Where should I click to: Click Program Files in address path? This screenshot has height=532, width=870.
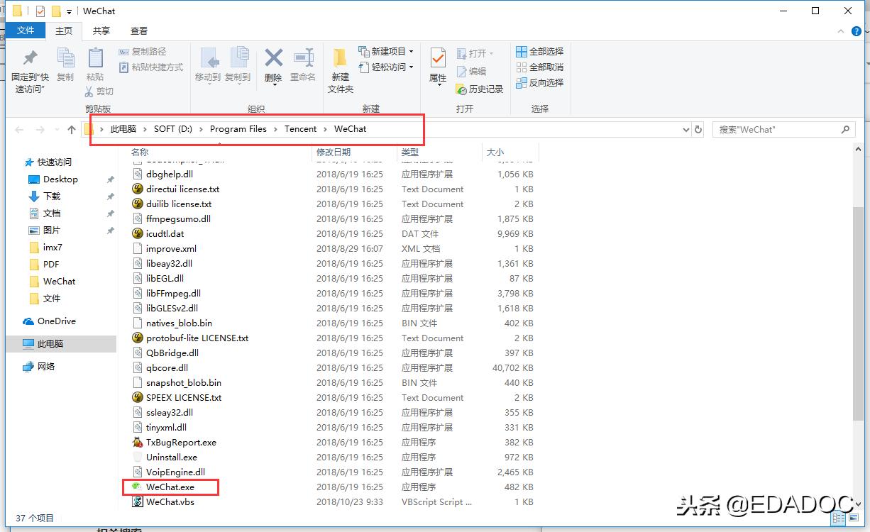(x=238, y=129)
